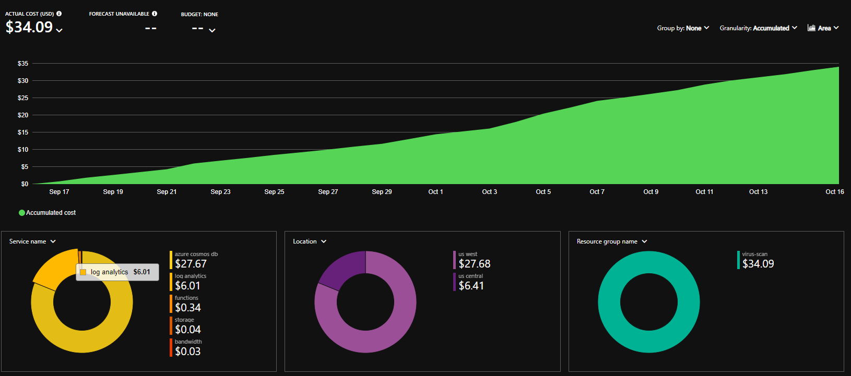Click functions orange legend color swatch

coord(171,304)
